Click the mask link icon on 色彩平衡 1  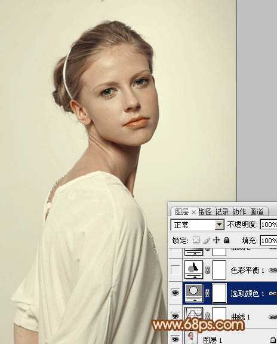[x=208, y=270]
